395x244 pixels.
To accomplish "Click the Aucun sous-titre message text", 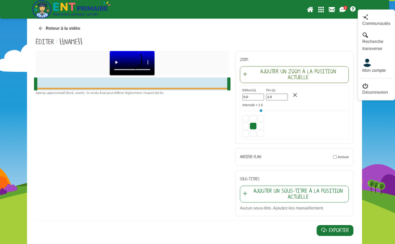I will pyautogui.click(x=282, y=208).
